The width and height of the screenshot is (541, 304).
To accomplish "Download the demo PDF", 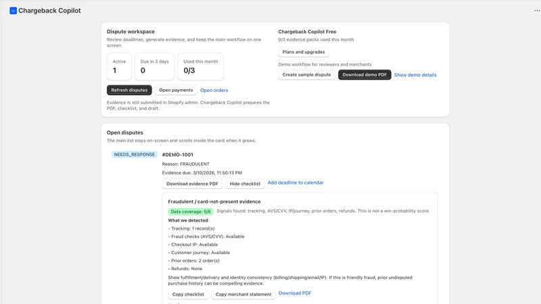I will 364,75.
